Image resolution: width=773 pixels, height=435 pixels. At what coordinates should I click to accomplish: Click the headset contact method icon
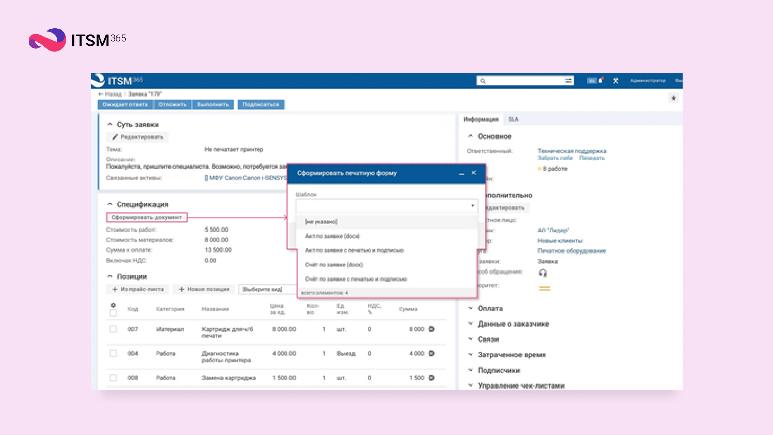tap(543, 273)
